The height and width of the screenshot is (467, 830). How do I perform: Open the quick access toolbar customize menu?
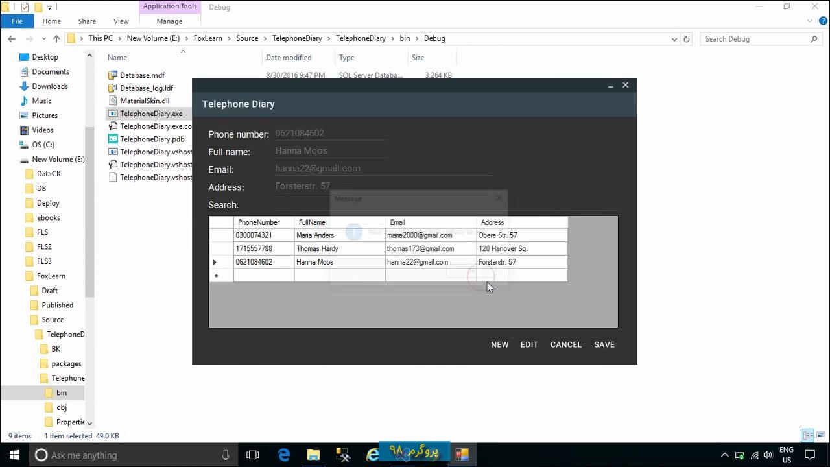(x=49, y=6)
